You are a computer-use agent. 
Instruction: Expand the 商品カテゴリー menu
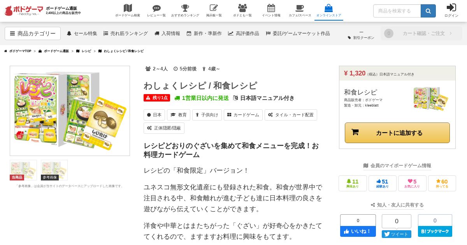click(33, 33)
